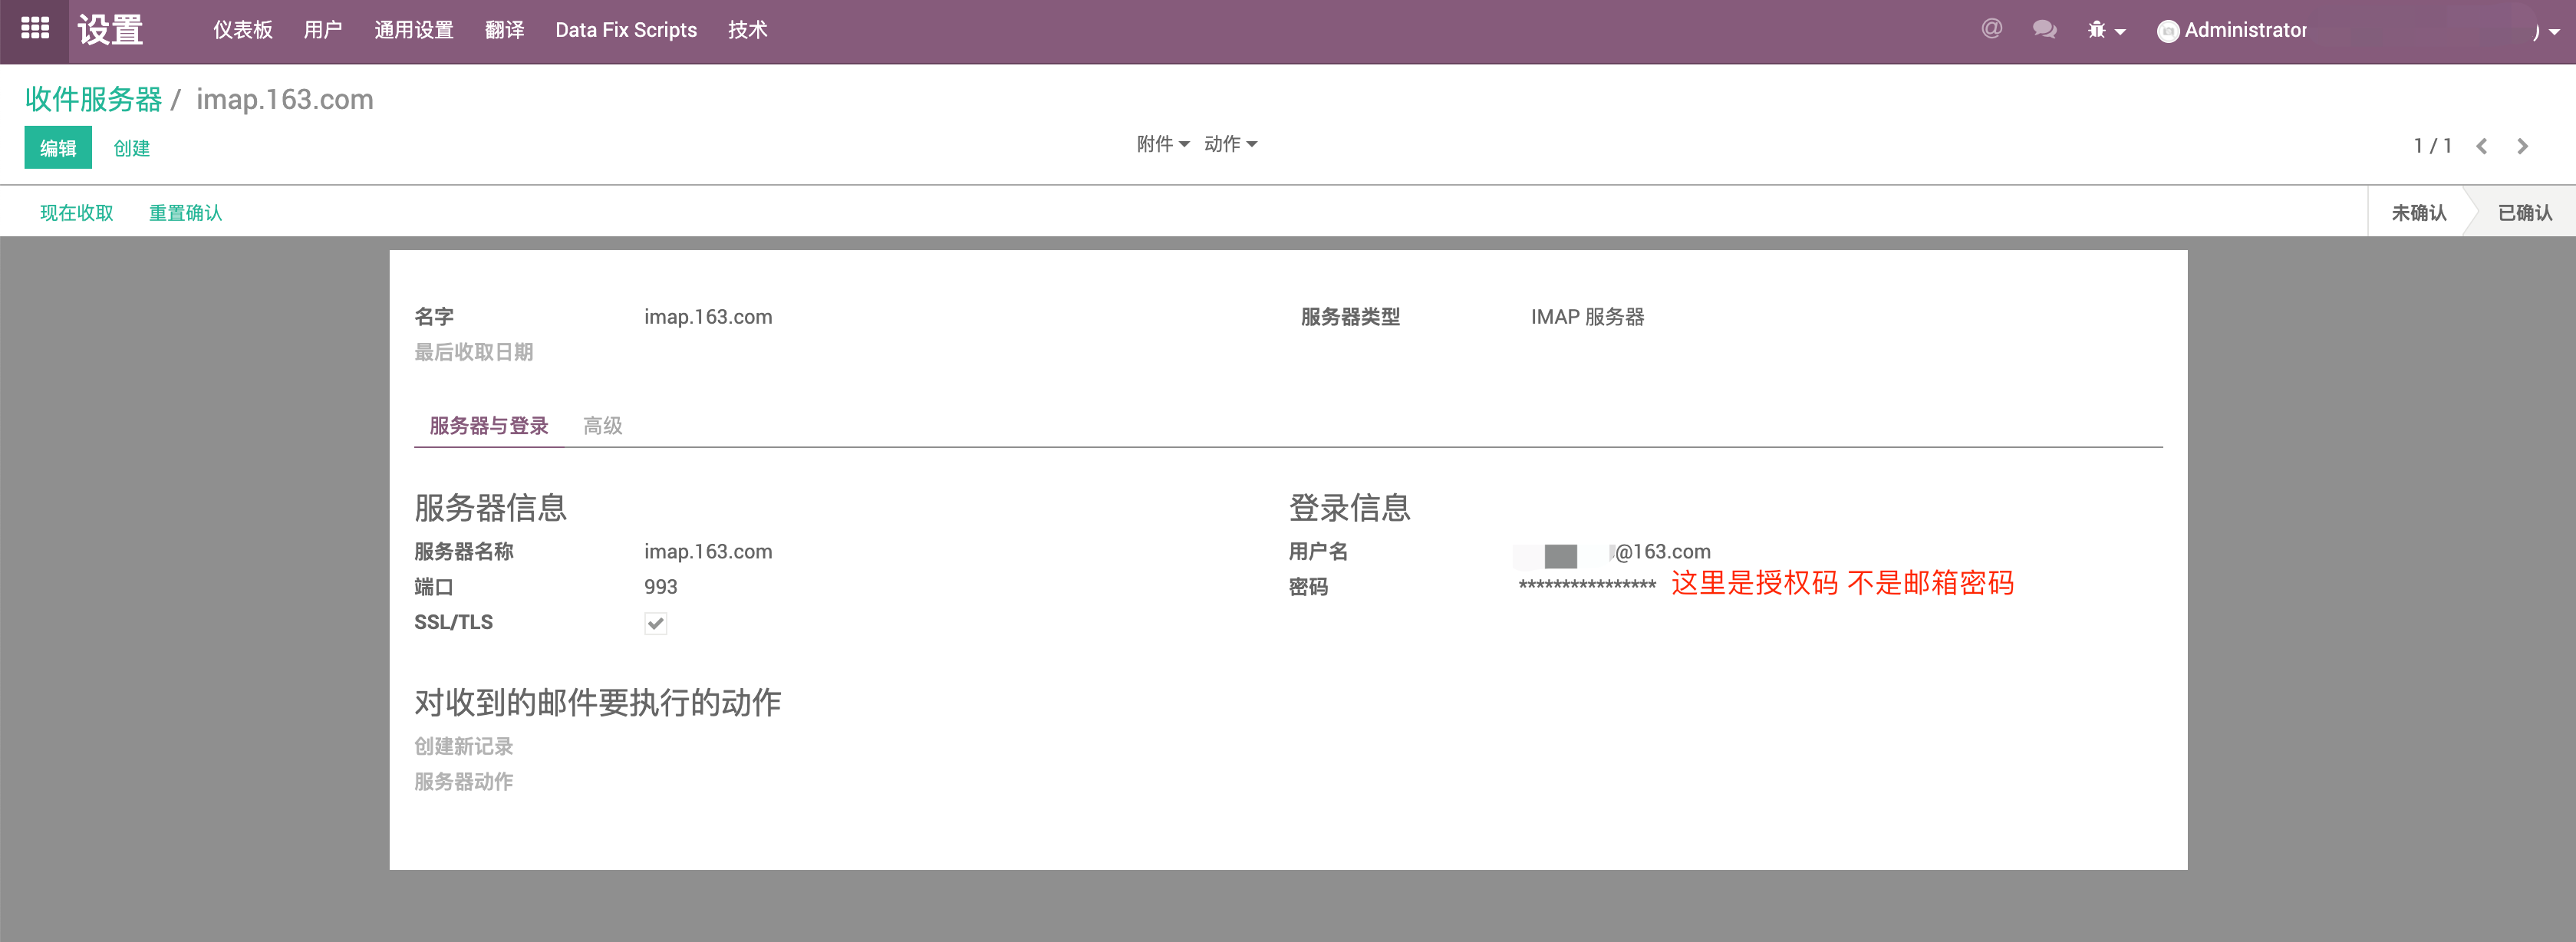Click the Administrator avatar icon
Image resolution: width=2576 pixels, height=942 pixels.
click(x=2167, y=31)
